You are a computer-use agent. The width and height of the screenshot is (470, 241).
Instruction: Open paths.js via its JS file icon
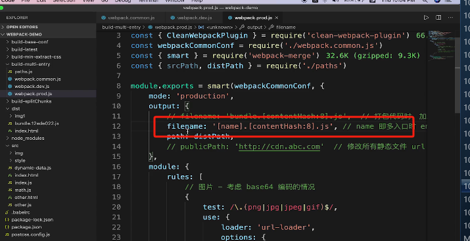[x=10, y=72]
